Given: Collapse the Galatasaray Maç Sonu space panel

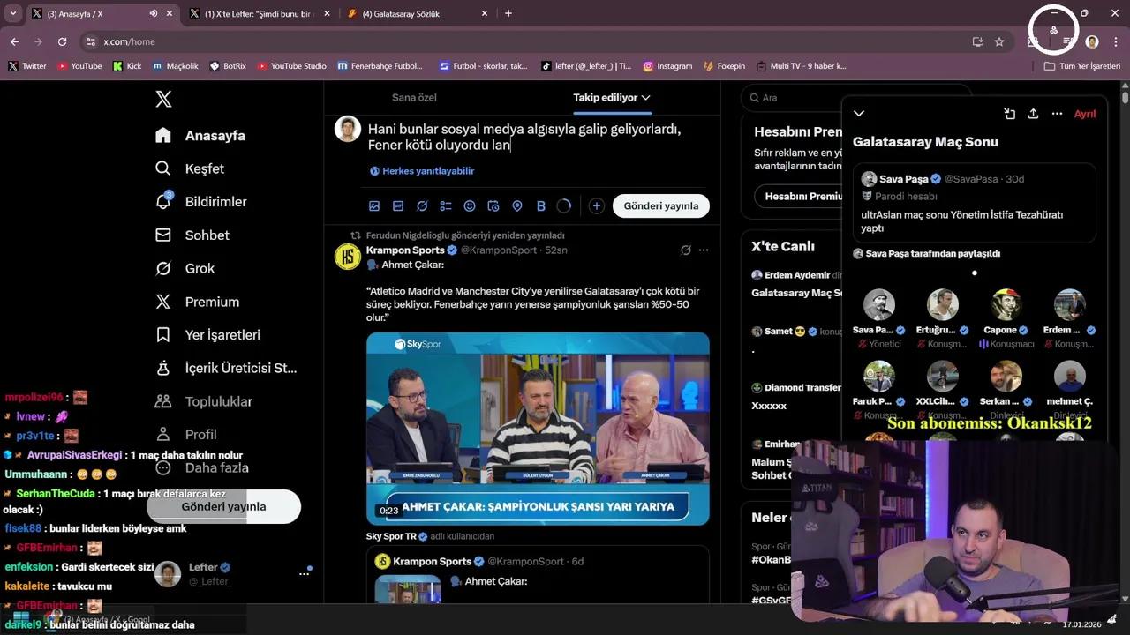Looking at the screenshot, I should [859, 114].
